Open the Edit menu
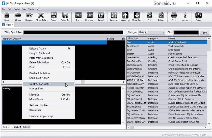This screenshot has width=212, height=138. click(x=10, y=9)
